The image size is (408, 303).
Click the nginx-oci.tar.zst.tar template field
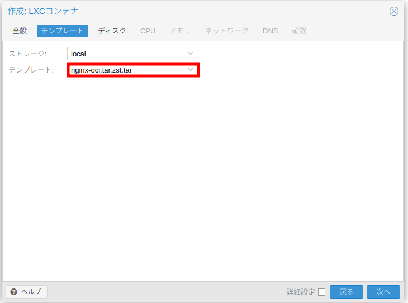132,70
